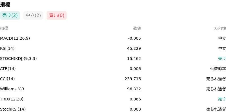Image resolution: width=226 pixels, height=112 pixels.
Task: Click the 指標 section heading
Action: pyautogui.click(x=5, y=5)
